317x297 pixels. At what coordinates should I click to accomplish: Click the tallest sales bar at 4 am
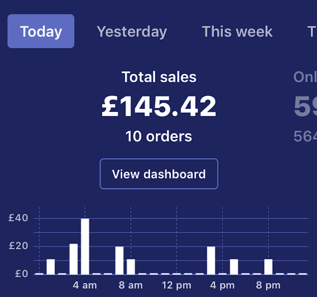(85, 246)
